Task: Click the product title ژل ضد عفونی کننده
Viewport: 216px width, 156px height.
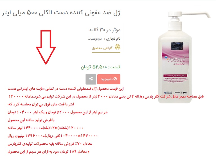Action: click(61, 13)
